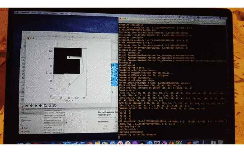Click the Forward arrow in plot toolbar
Screen dimensions: 244x152
click(36, 105)
